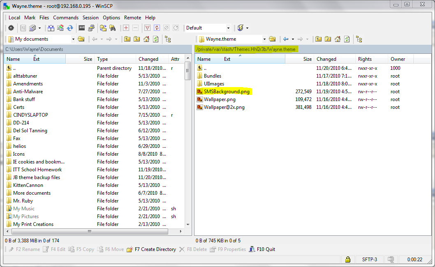
Task: Sort the remote panel by the Owner column
Action: click(400, 59)
